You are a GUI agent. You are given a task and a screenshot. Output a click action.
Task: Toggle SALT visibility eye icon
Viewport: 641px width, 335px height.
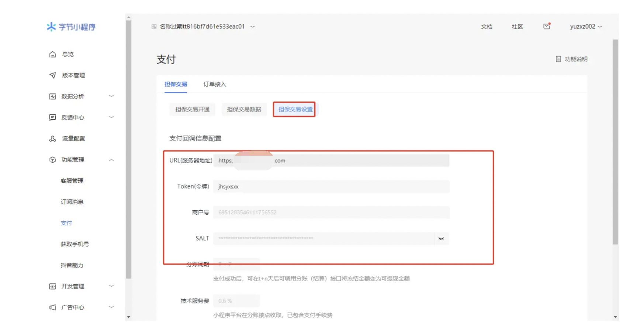pyautogui.click(x=441, y=239)
